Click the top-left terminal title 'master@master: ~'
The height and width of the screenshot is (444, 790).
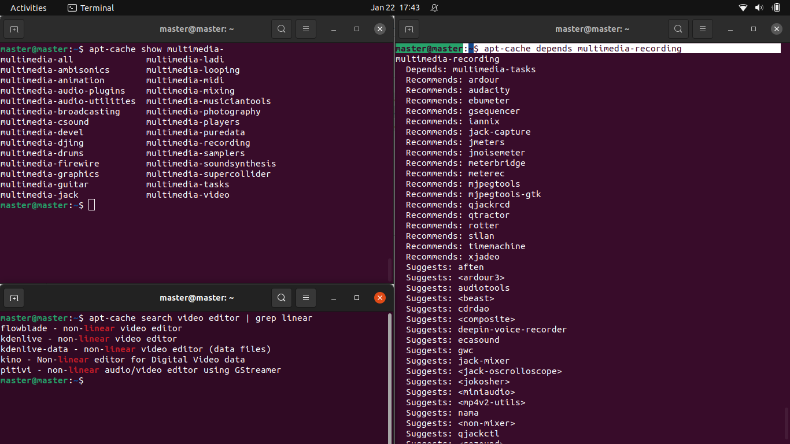pos(197,29)
